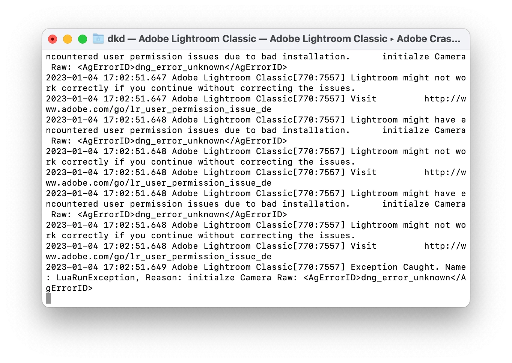512x363 pixels.
Task: Click "Adobe Lightroom Classic" on the 17:02:51.649 line
Action: [232, 267]
